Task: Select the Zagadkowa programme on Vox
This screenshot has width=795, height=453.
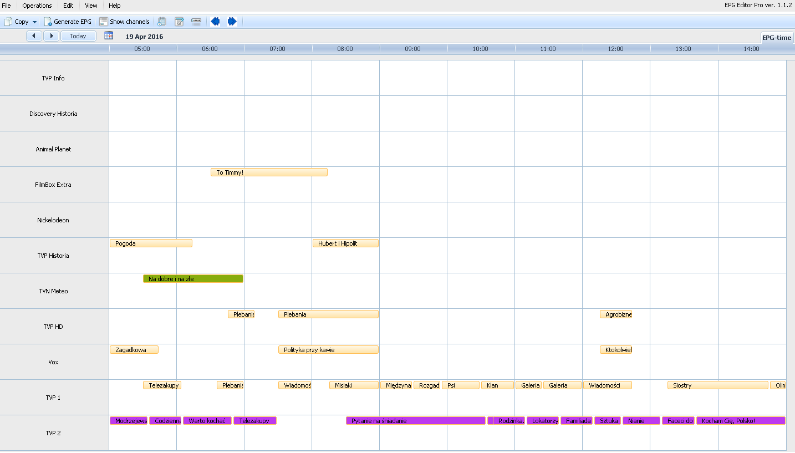Action: coord(134,350)
